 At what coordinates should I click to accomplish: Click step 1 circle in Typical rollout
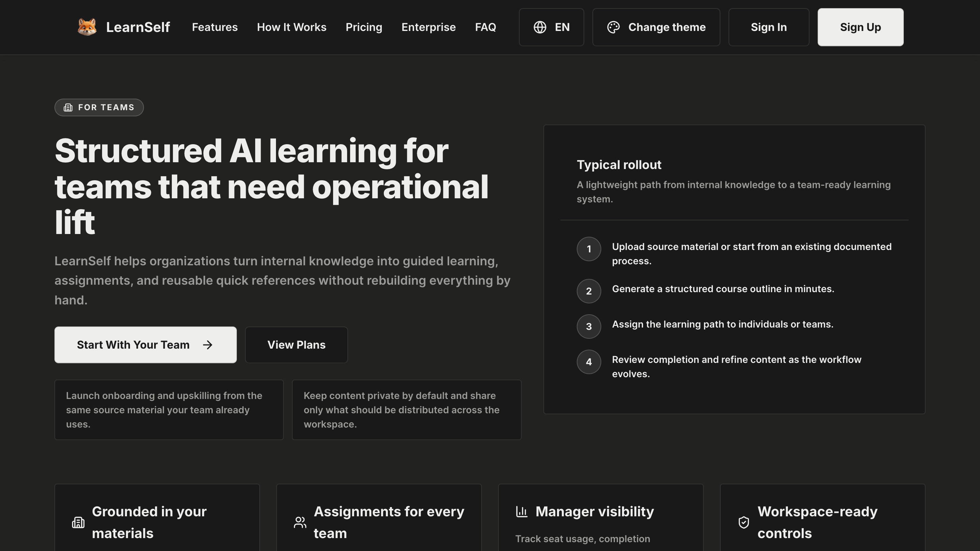(589, 249)
